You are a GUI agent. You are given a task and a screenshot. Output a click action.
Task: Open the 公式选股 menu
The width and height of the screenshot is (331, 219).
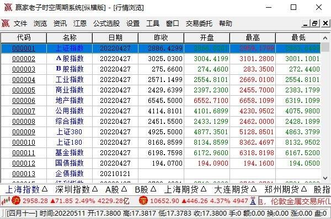(x=106, y=23)
